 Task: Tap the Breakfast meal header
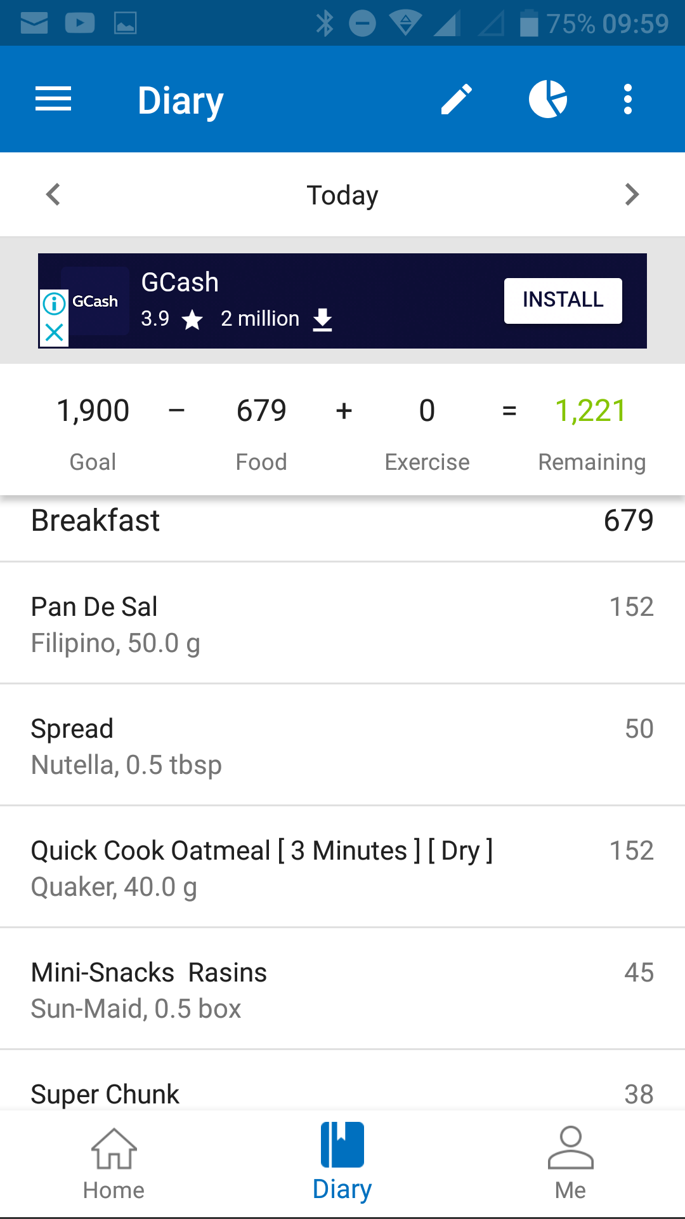coord(342,521)
